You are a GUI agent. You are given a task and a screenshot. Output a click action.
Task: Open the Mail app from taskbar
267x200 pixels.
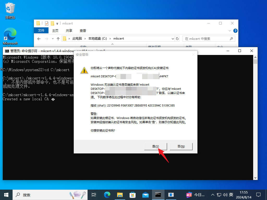(145, 195)
